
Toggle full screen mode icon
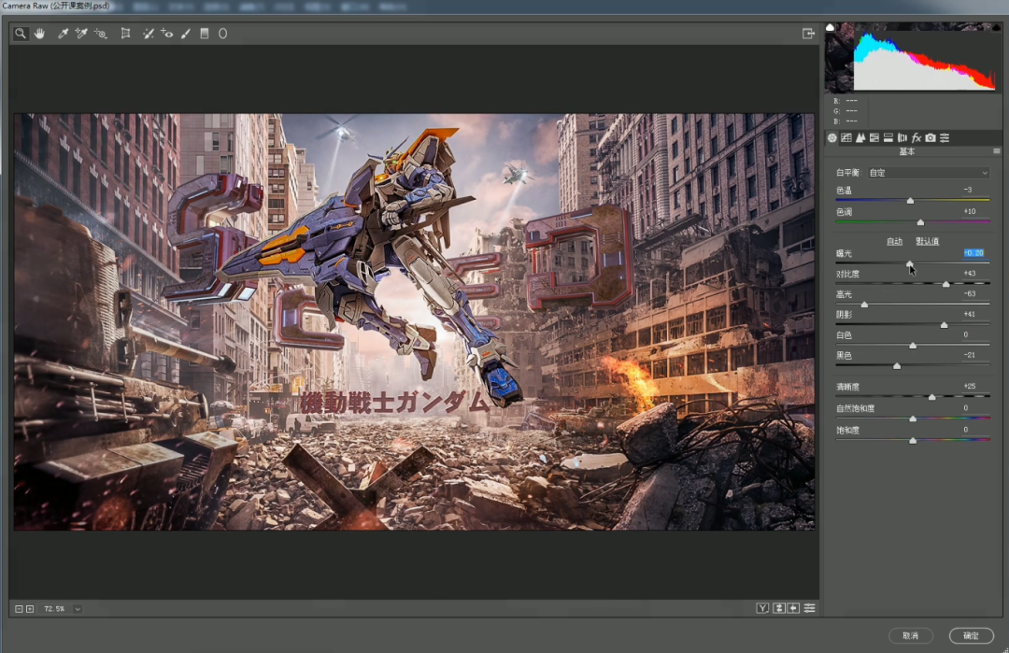(808, 34)
